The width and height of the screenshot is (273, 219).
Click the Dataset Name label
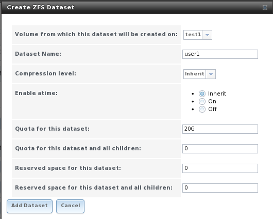[x=38, y=54]
